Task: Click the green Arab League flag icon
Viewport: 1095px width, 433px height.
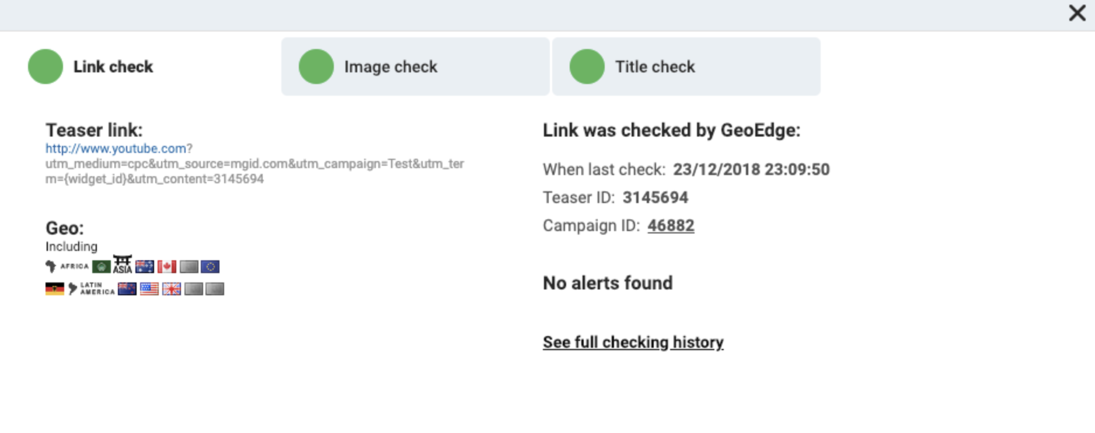Action: click(x=102, y=267)
